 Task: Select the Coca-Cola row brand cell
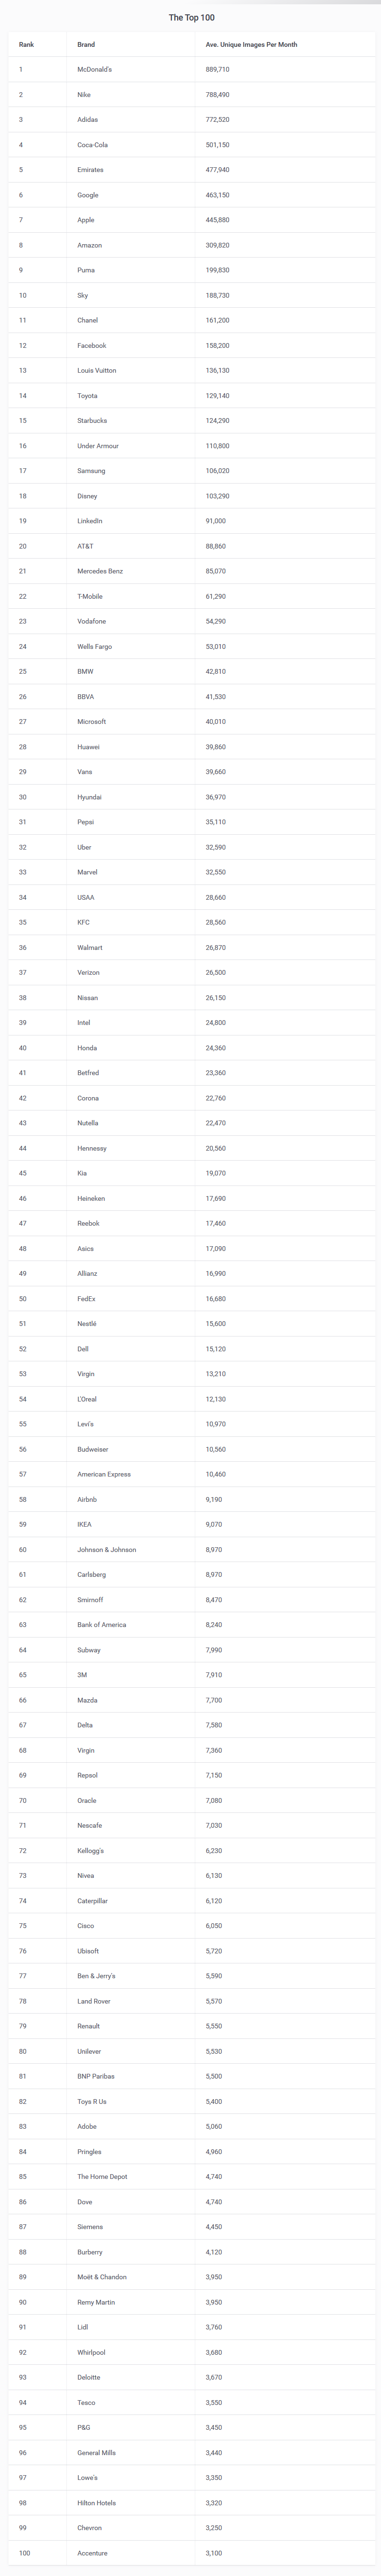(92, 145)
